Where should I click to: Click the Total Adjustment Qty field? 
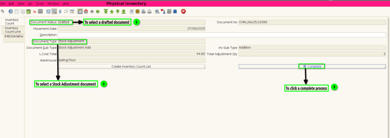tap(312, 54)
